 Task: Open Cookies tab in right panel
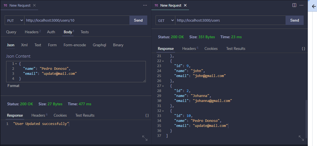(x=211, y=48)
